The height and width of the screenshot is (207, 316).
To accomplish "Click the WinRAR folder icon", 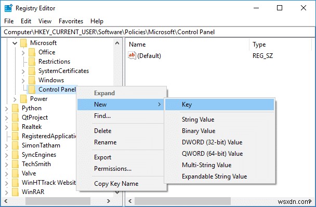I will [x=15, y=192].
